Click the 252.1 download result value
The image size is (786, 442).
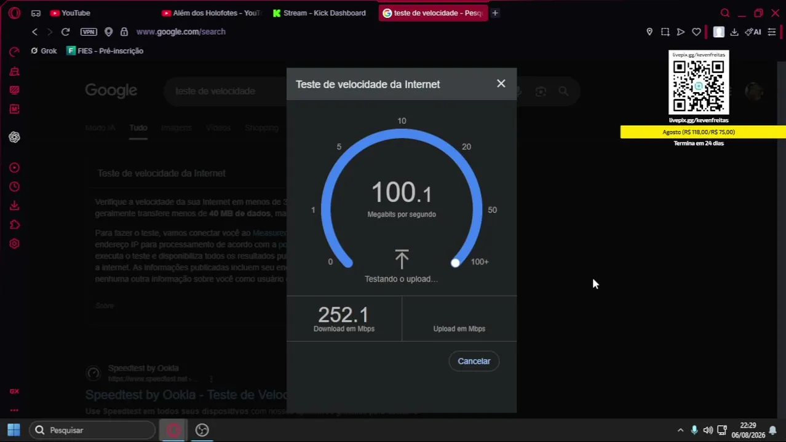(343, 315)
